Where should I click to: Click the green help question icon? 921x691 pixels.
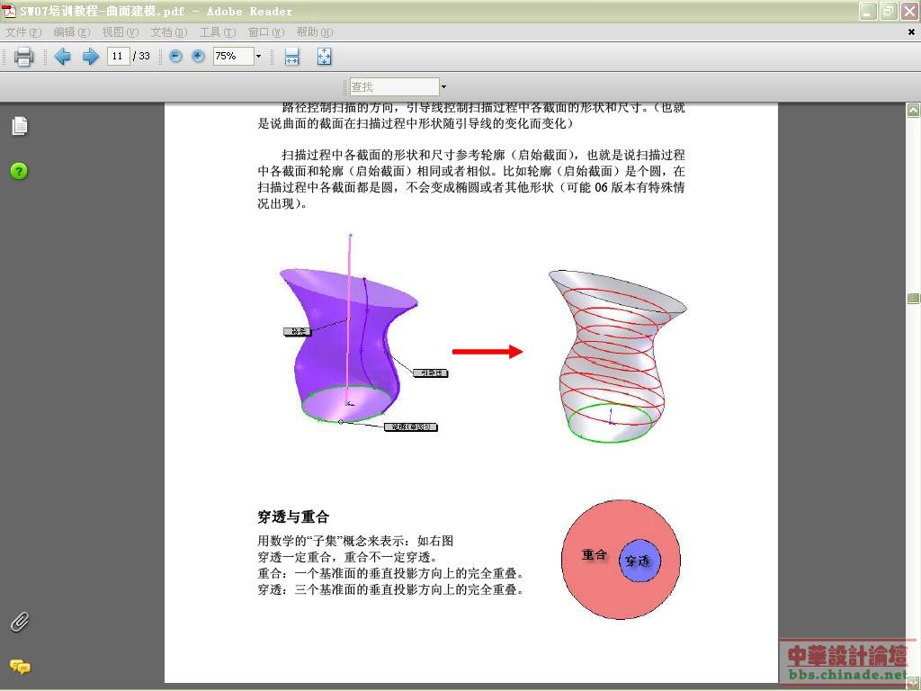tap(20, 171)
